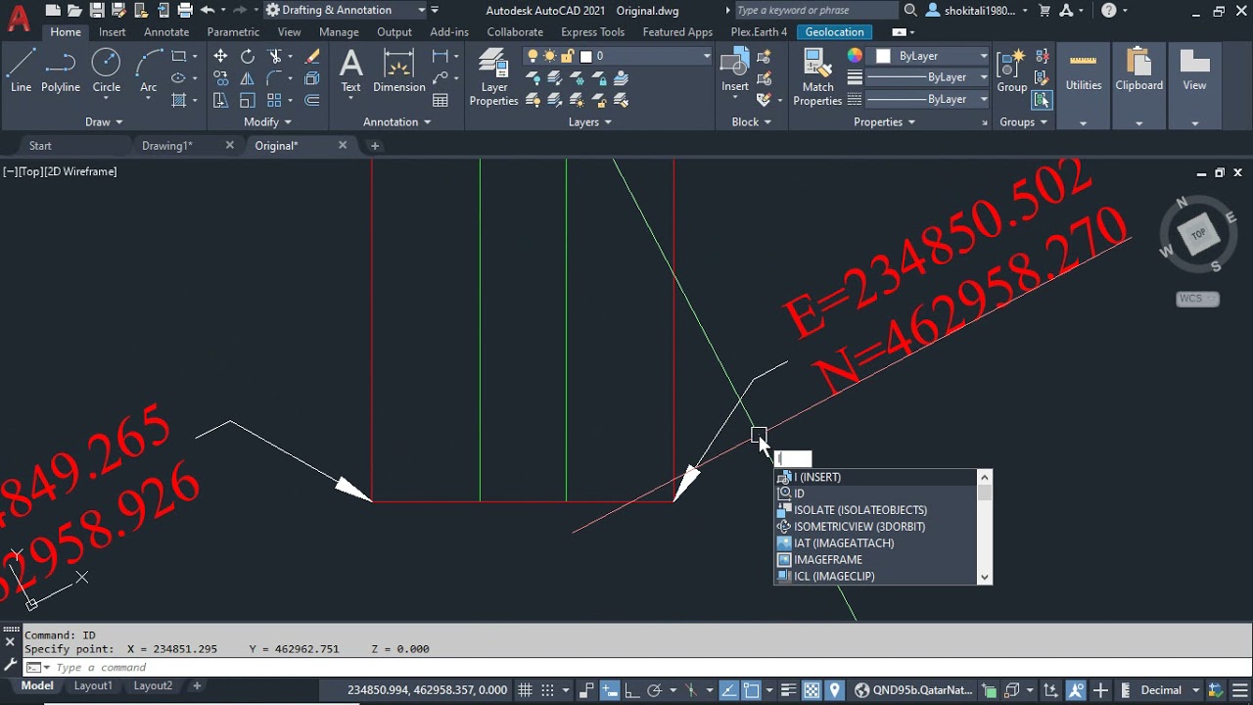Toggle snap mode dots in status bar
1253x705 pixels.
pos(548,690)
